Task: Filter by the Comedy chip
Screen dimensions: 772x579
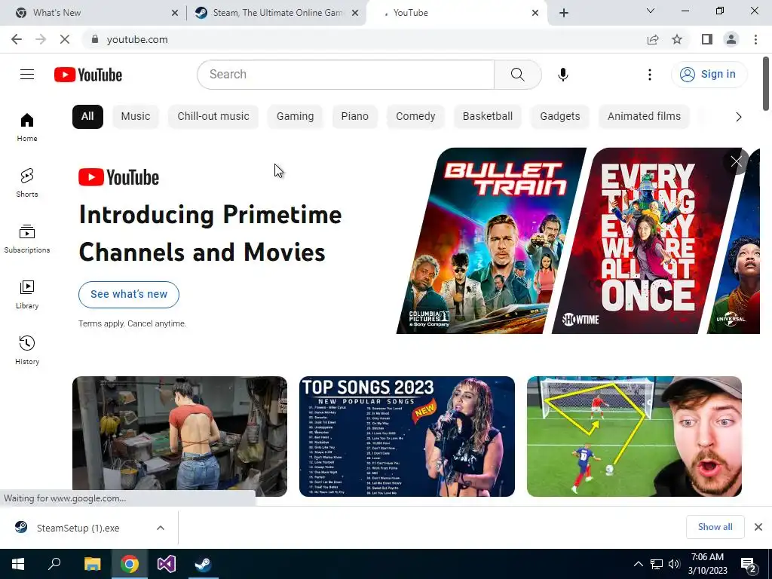Action: click(415, 117)
